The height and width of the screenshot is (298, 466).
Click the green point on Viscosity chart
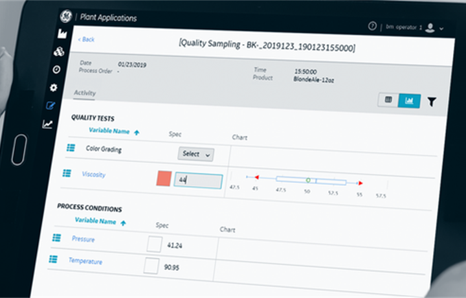[308, 180]
